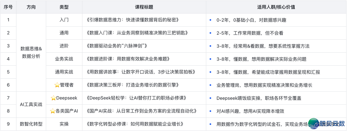This screenshot has height=131, width=347.
Task: Select course title 《用数据讲故事》
Action: 141,72
